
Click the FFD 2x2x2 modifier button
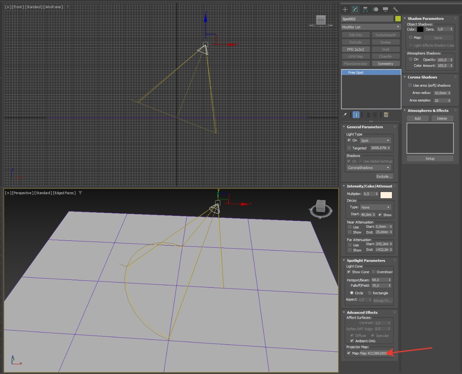[x=356, y=49]
